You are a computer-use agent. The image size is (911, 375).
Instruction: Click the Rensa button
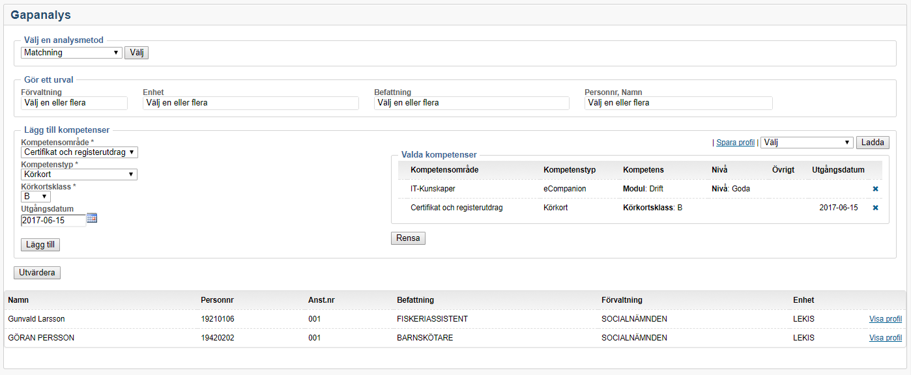point(408,238)
